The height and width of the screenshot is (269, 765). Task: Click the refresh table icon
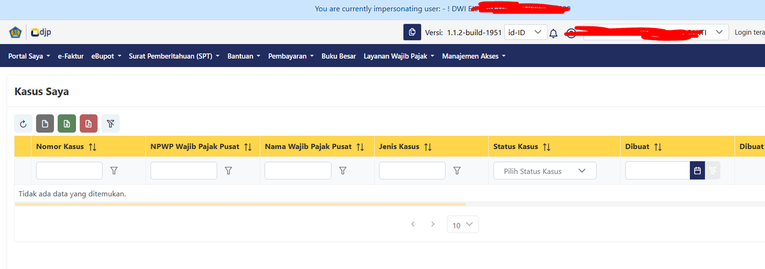[23, 124]
